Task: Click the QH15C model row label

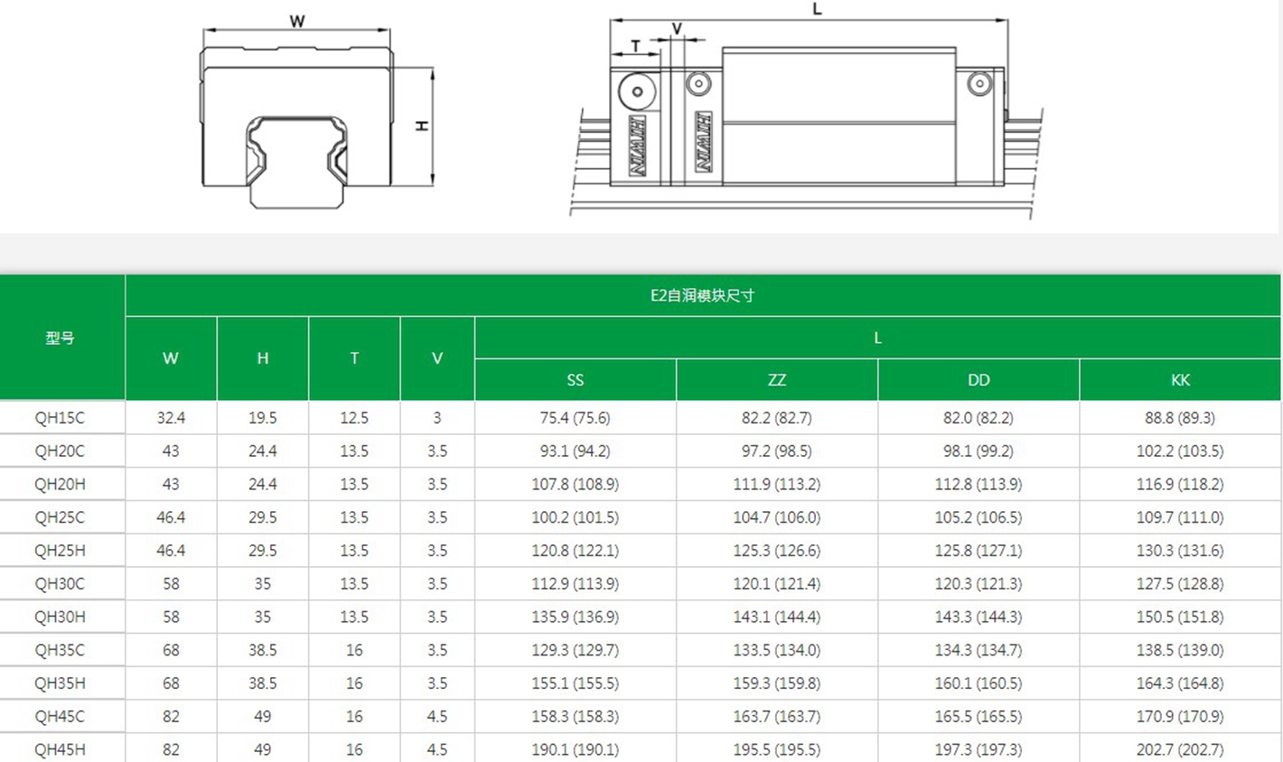Action: click(61, 418)
